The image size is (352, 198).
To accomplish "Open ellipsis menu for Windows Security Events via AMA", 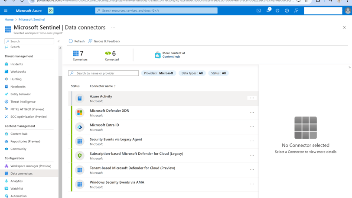I will tap(252, 184).
